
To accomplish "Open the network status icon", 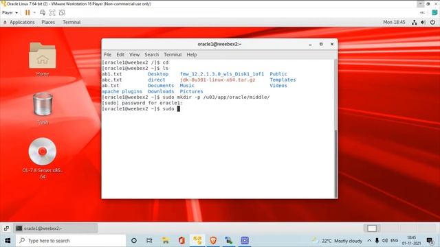I will 414,23.
